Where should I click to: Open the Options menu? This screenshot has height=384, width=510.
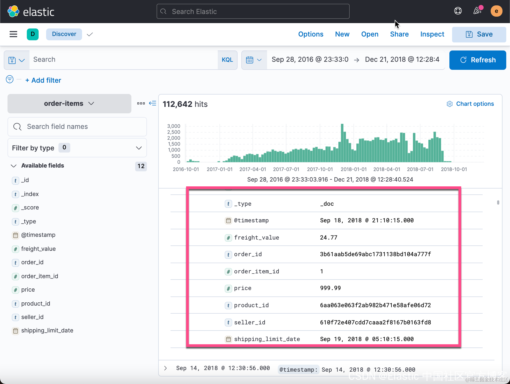click(x=311, y=34)
